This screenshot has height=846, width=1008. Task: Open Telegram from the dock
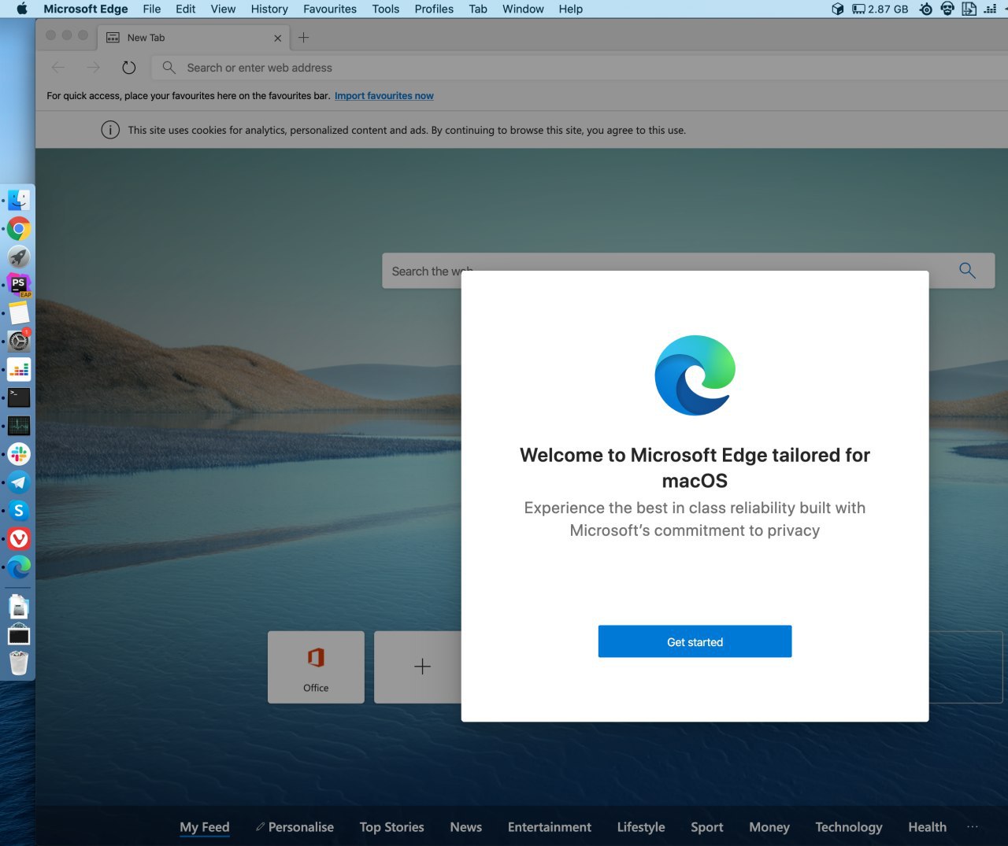click(x=19, y=482)
